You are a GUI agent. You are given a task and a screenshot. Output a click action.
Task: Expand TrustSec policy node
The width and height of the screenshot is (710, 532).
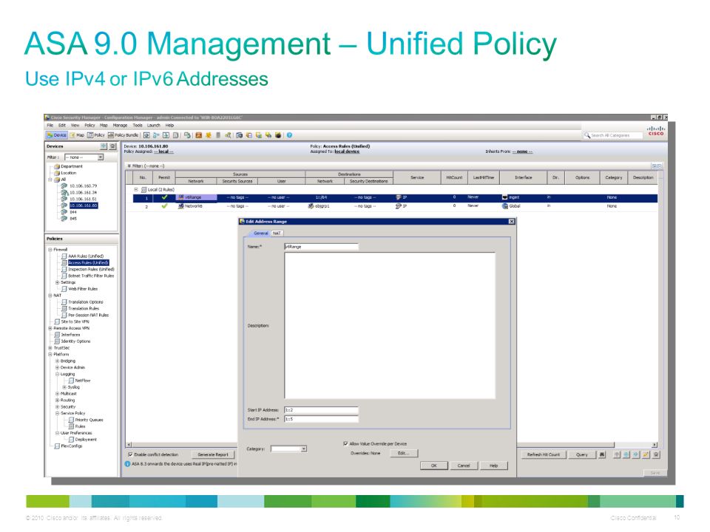pyautogui.click(x=50, y=348)
